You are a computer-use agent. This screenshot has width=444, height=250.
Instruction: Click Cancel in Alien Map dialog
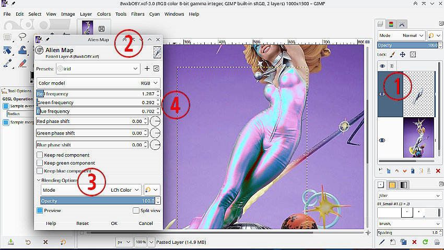[146, 223]
